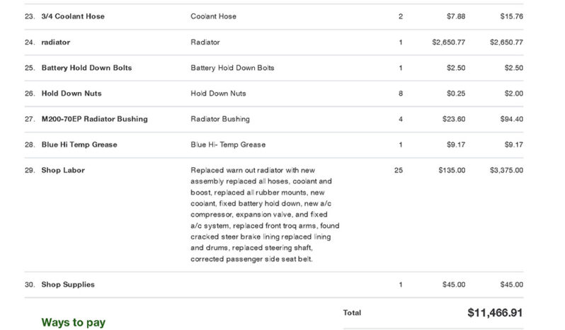Image resolution: width=565 pixels, height=330 pixels.
Task: Click the '3/4 Coolant Hose' item name
Action: [x=73, y=16]
